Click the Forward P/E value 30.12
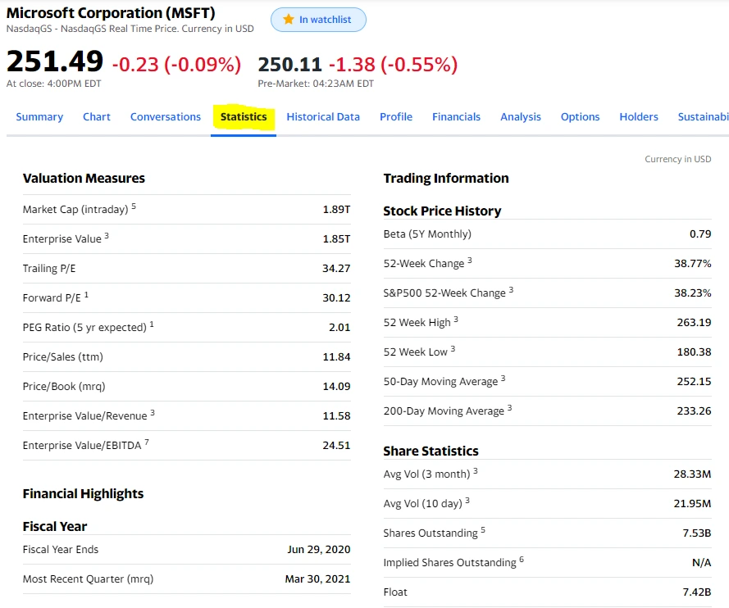Viewport: 729px width, 608px height. click(x=336, y=297)
